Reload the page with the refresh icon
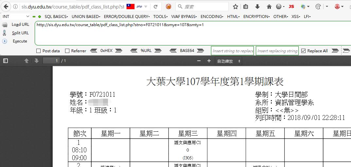The image size is (351, 167). [156, 7]
